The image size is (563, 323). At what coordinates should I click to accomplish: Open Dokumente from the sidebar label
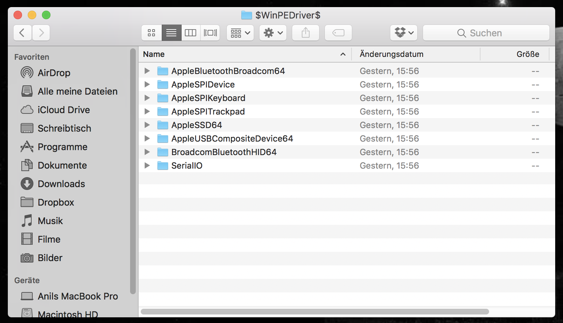(62, 165)
